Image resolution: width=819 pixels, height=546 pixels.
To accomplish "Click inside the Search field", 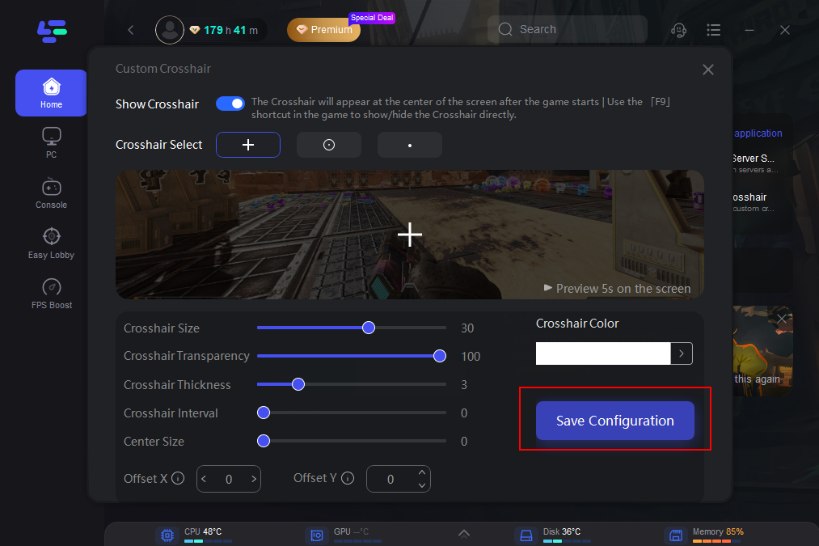I will pos(566,29).
